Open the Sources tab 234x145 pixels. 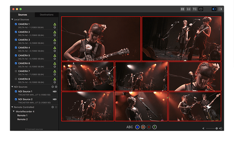(22, 15)
